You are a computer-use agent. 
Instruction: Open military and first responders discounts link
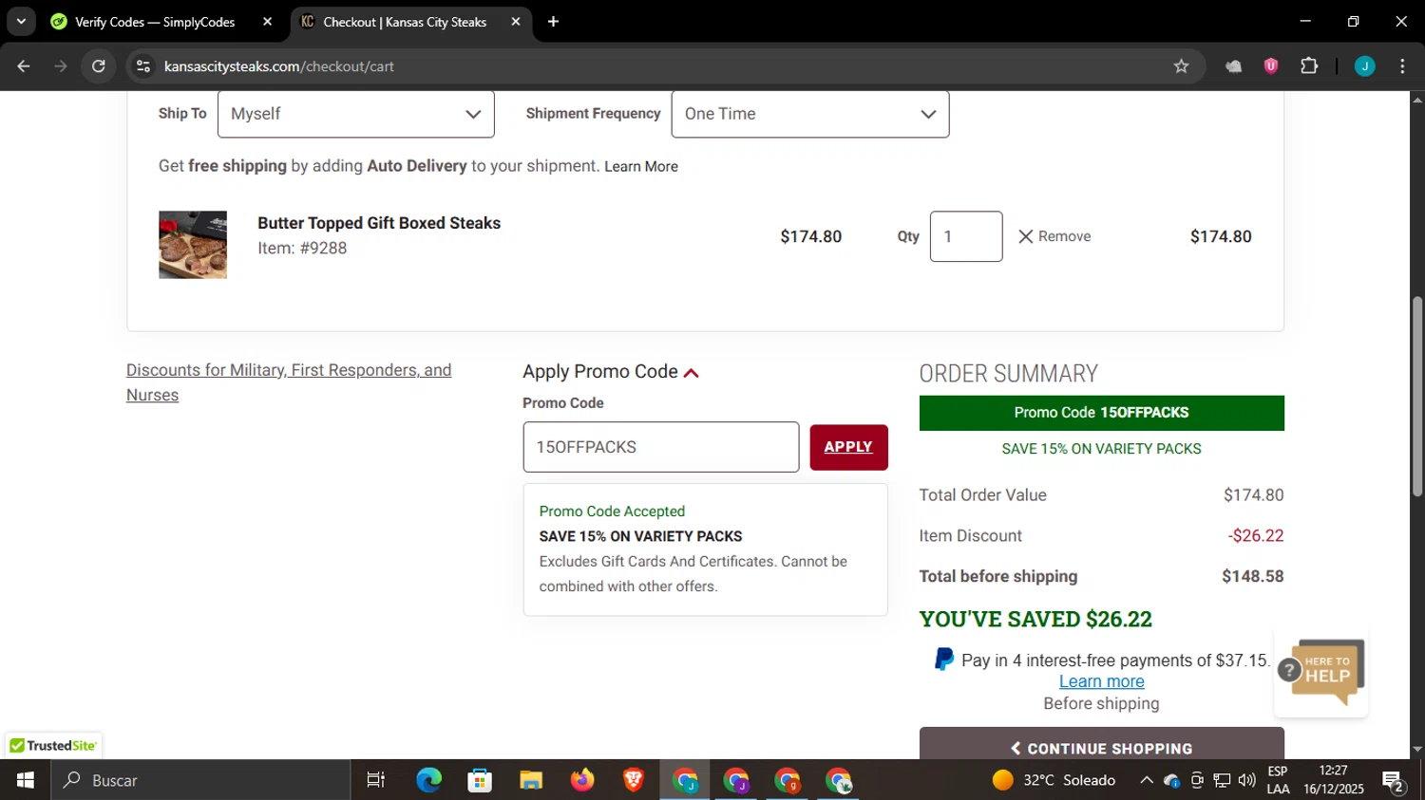(x=289, y=382)
